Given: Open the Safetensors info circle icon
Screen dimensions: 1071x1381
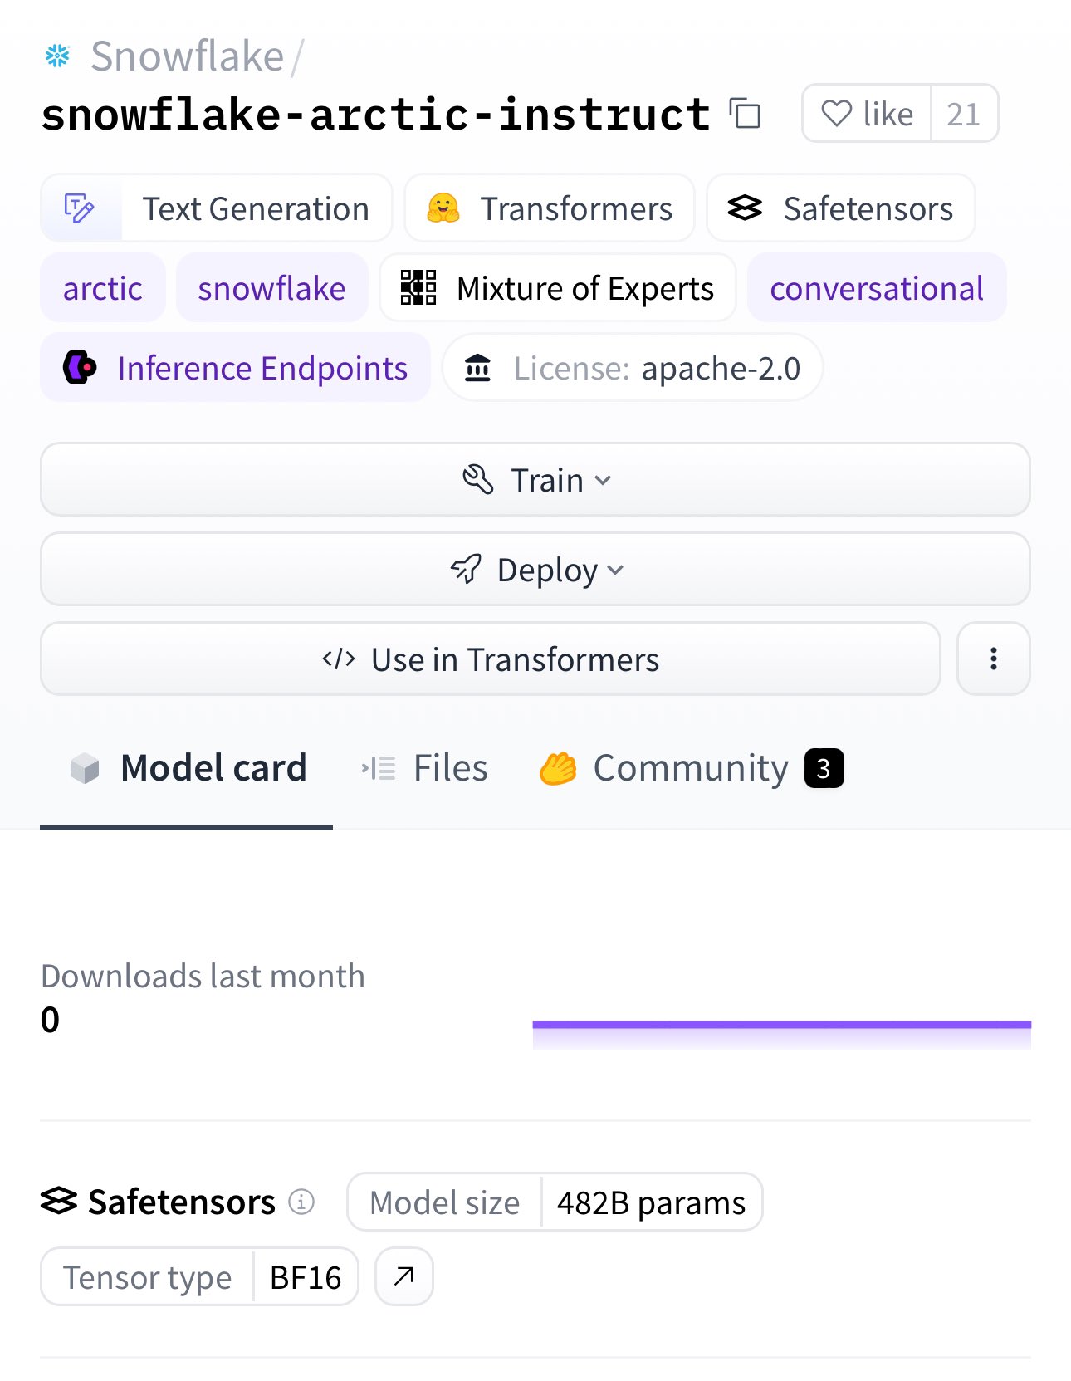Looking at the screenshot, I should [x=301, y=1201].
